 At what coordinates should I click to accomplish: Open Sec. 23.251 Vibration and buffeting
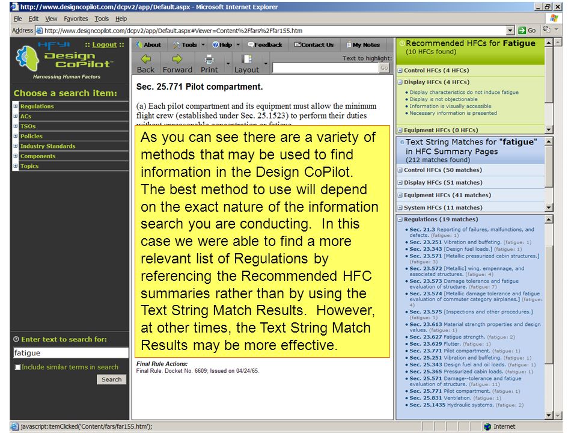455,242
